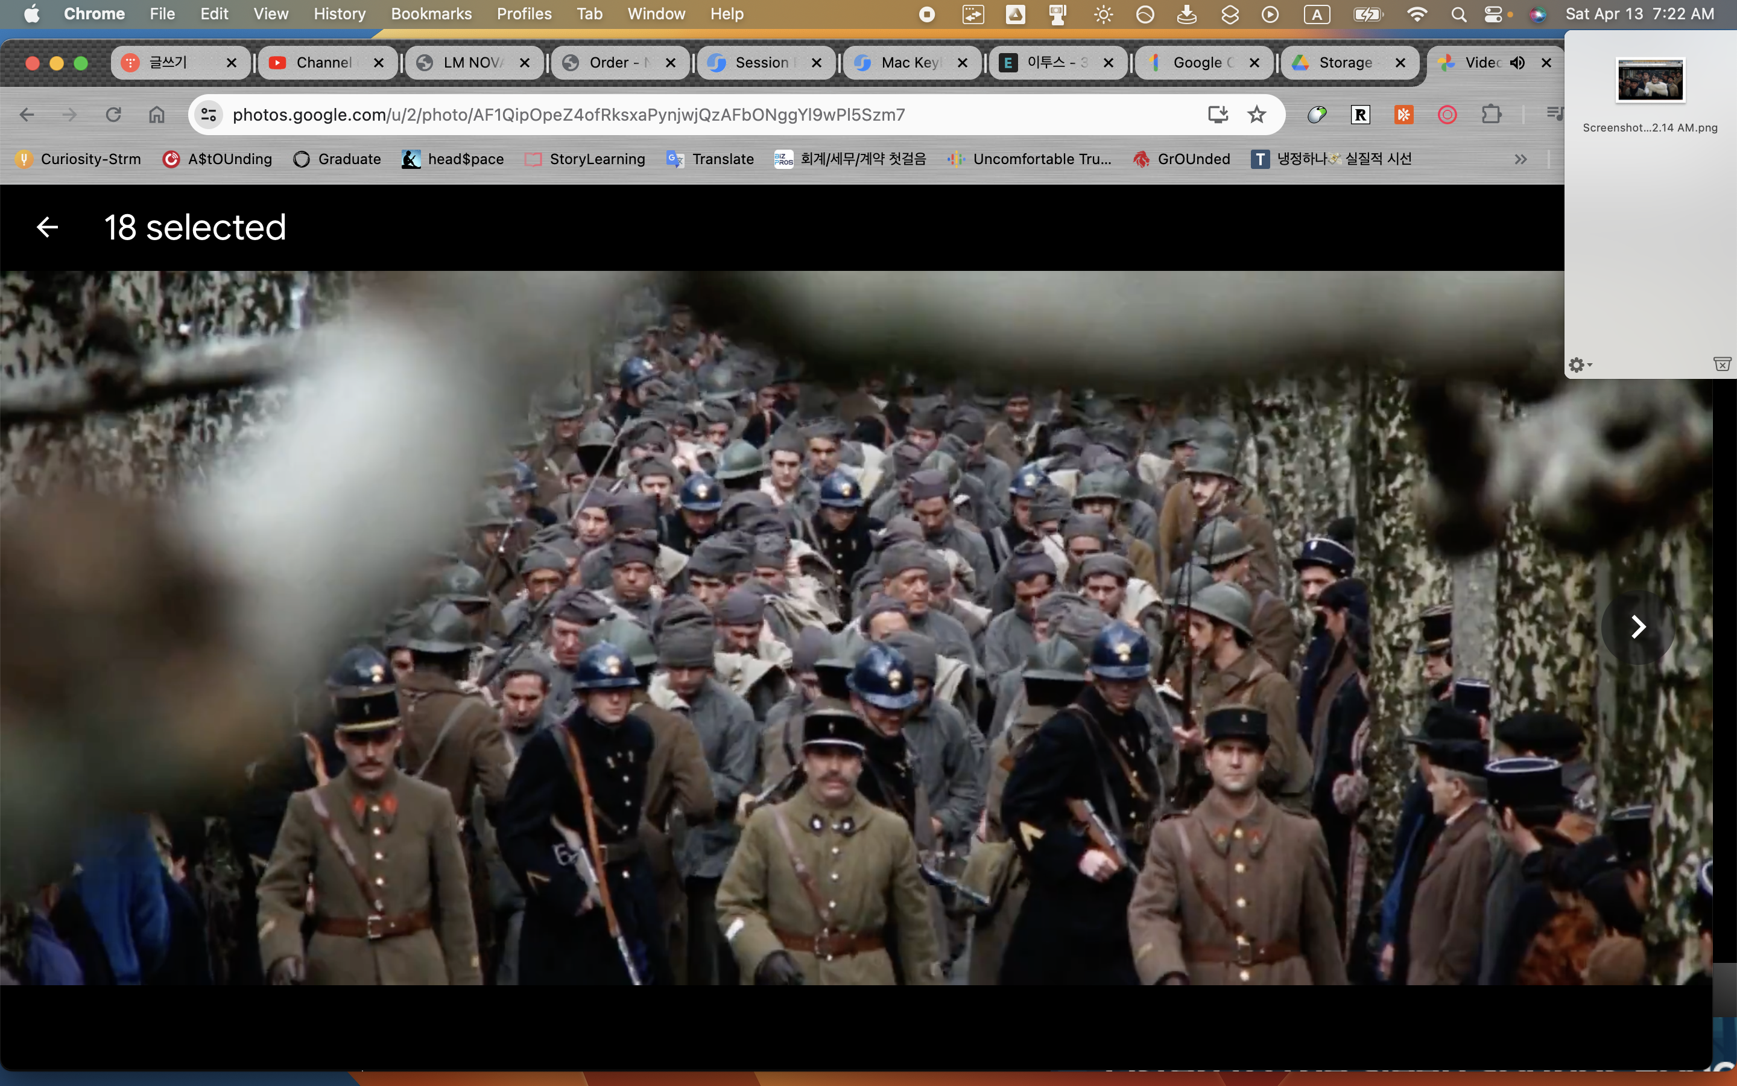Open the Chrome extensions puzzle icon

(1492, 115)
